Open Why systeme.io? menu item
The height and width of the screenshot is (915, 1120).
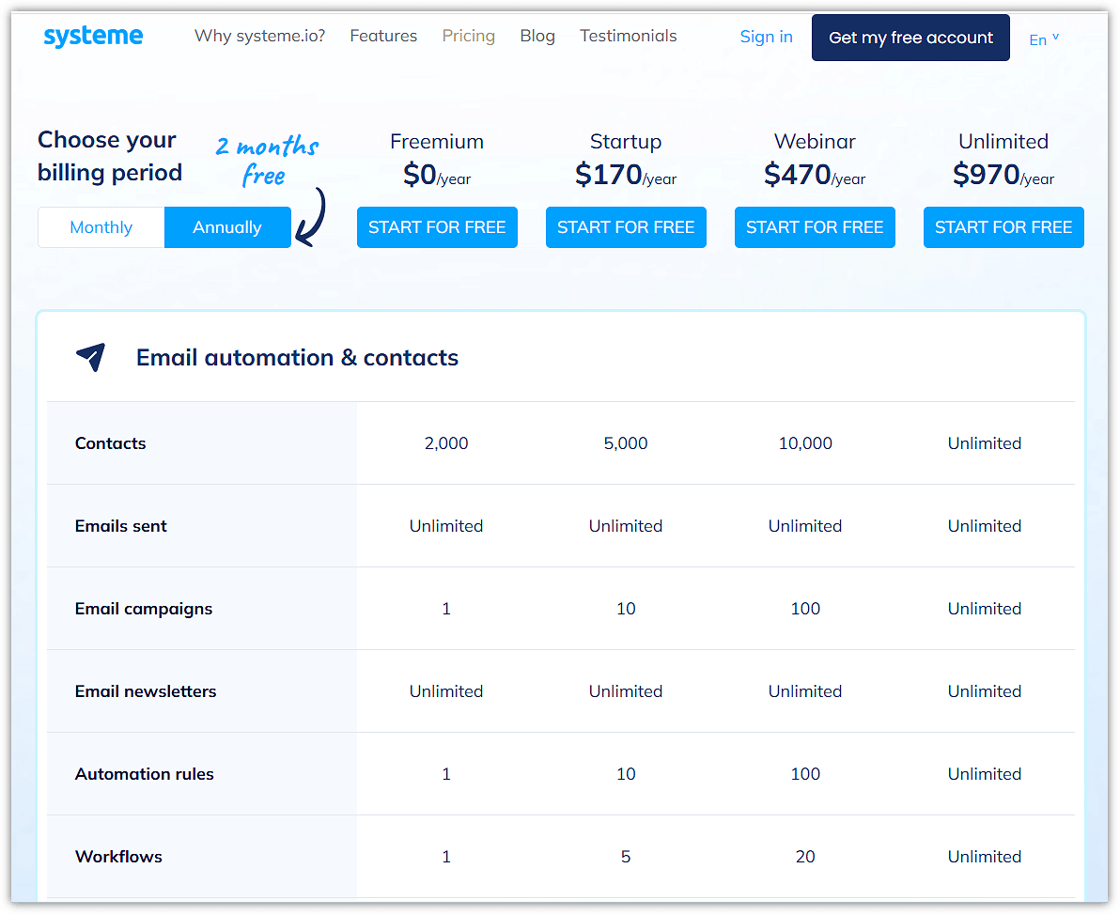259,36
